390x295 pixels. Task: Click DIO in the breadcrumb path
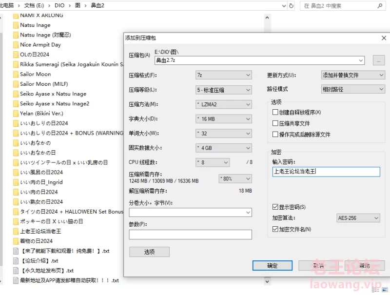click(x=59, y=5)
